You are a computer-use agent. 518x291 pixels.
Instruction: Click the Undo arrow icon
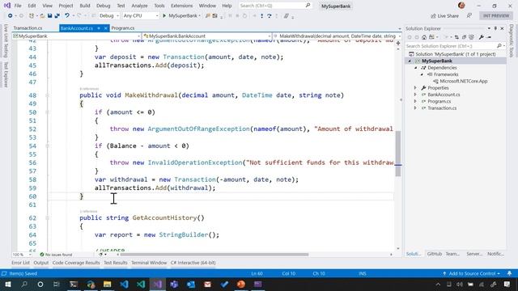click(x=67, y=15)
